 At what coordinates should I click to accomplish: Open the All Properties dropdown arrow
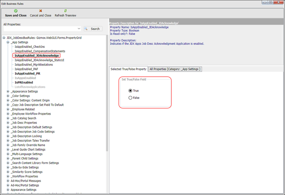coord(79,29)
